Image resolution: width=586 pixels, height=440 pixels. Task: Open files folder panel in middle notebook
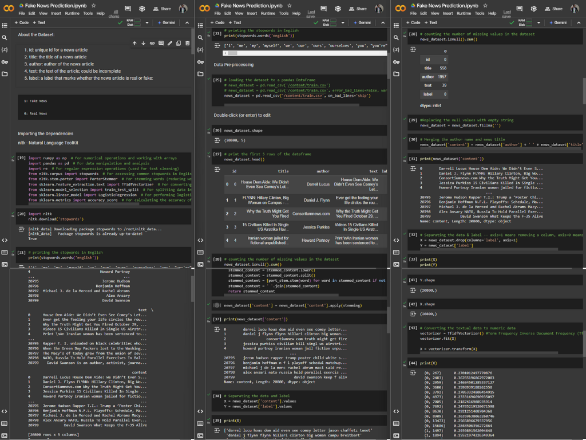(200, 74)
